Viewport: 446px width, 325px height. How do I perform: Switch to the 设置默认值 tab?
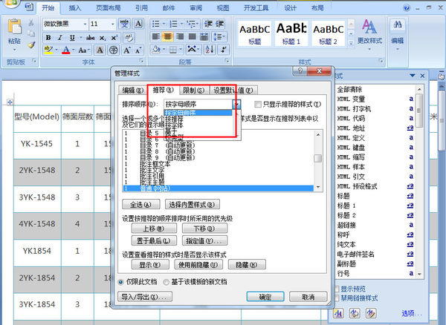[233, 91]
